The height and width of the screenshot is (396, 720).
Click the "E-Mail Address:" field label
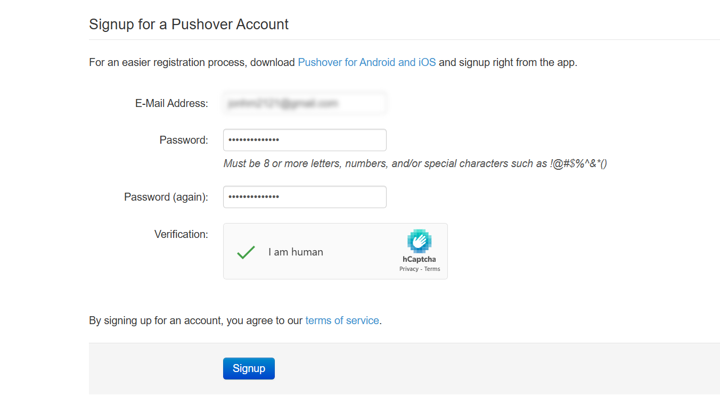pyautogui.click(x=171, y=103)
